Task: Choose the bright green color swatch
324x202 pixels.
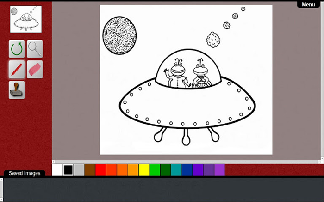Action: pos(155,170)
